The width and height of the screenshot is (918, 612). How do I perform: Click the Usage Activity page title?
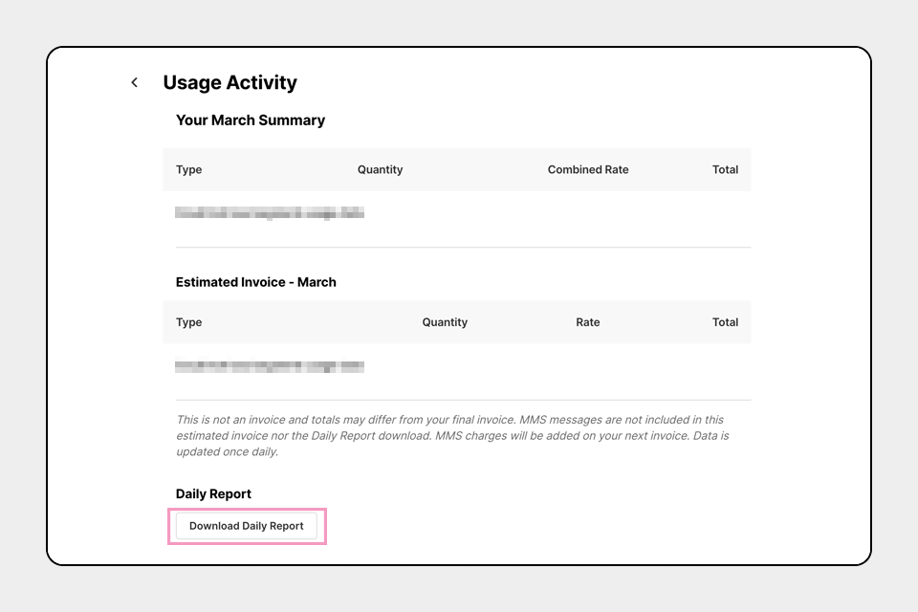click(x=229, y=83)
